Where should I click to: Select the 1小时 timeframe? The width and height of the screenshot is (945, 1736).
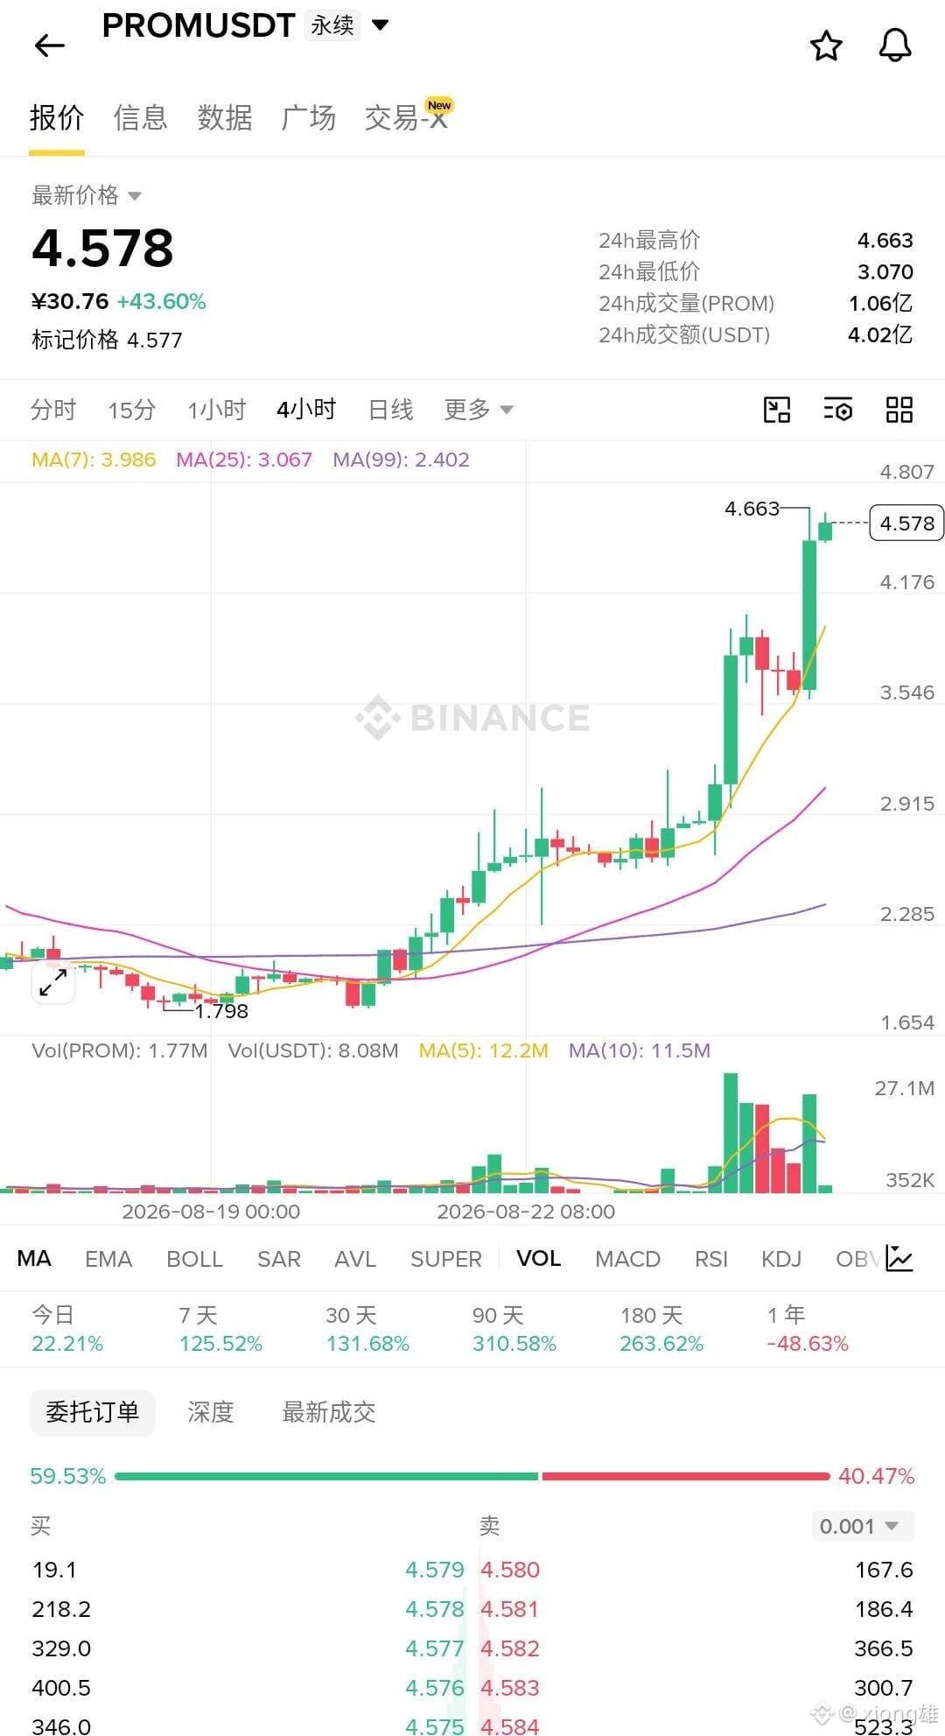pos(217,410)
